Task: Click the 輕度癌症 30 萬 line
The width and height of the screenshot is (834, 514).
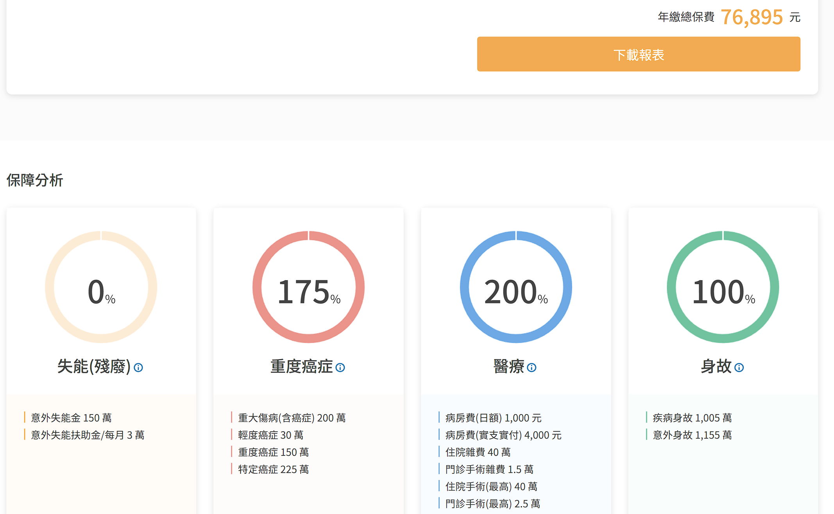Action: [x=270, y=435]
